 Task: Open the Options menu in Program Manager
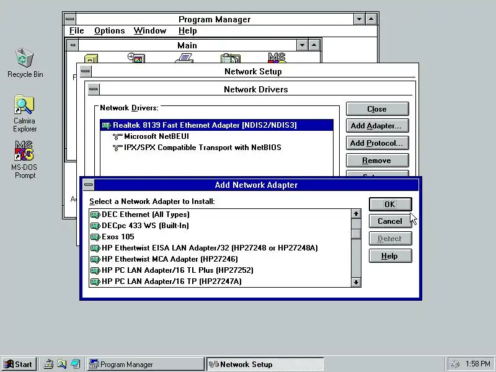click(110, 30)
